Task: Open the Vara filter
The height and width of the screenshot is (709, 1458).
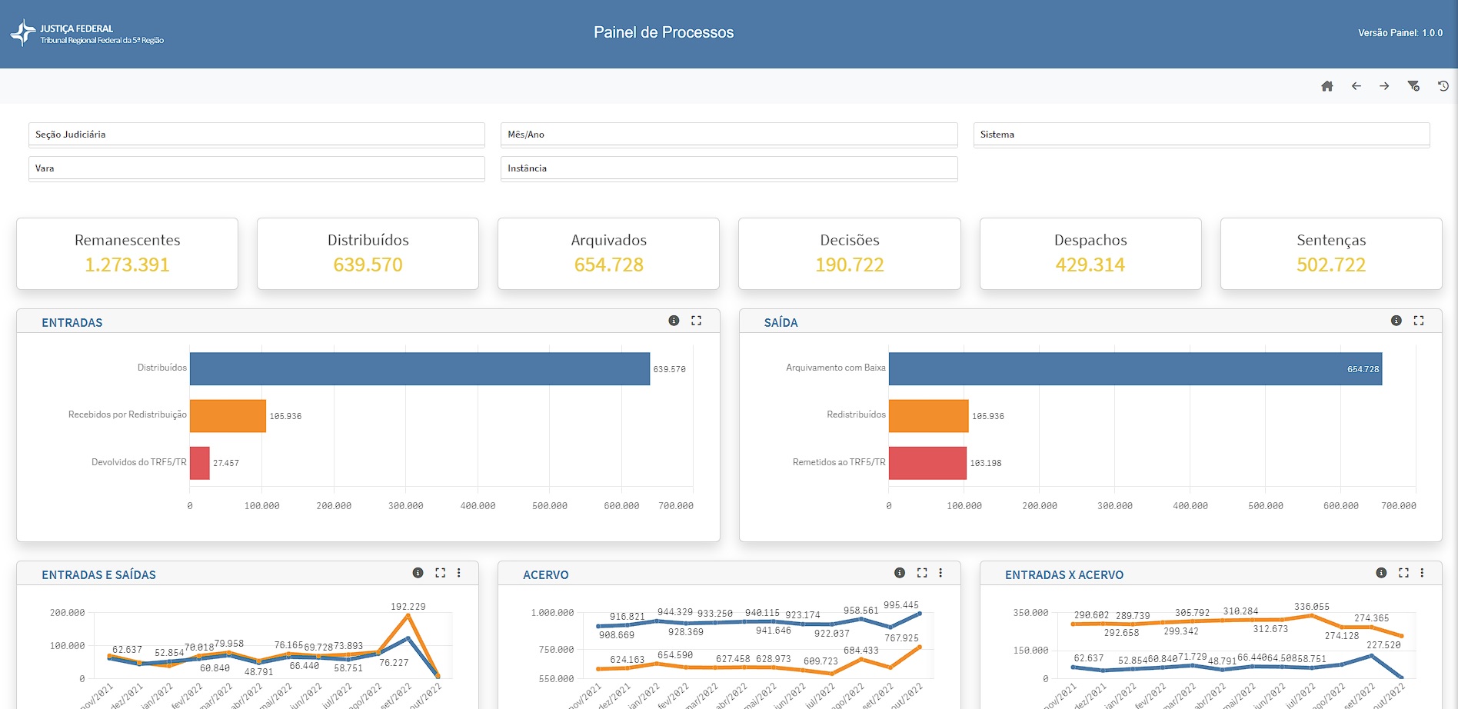Action: 257,168
